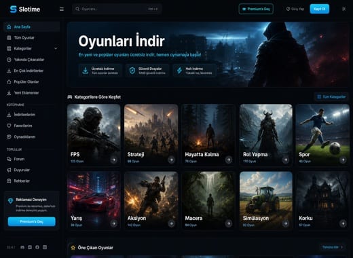This screenshot has height=258, width=353.
Task: Click the Tüm Kategoriler button
Action: pyautogui.click(x=331, y=97)
